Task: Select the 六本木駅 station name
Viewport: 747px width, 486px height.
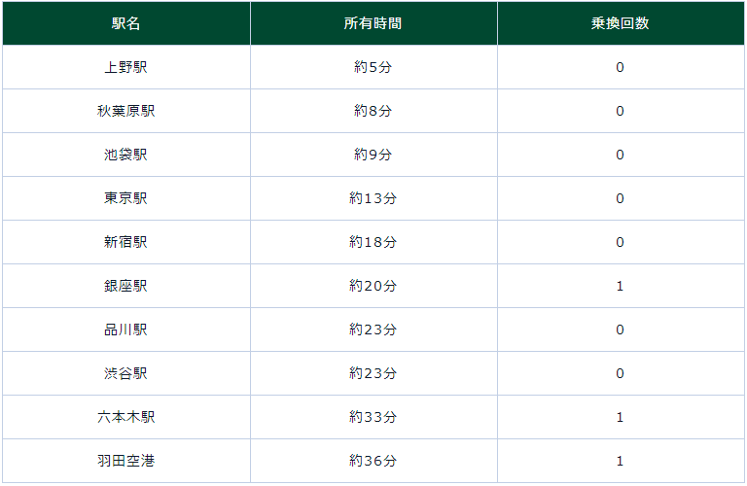Action: [x=126, y=417]
